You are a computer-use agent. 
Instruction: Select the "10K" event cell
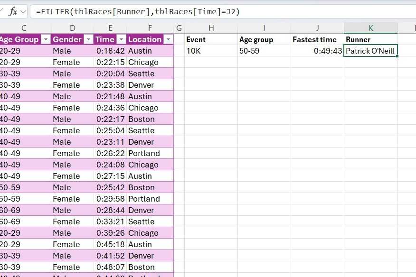[211, 51]
